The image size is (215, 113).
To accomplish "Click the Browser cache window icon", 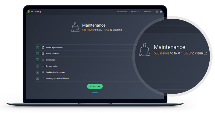I will (43, 66).
